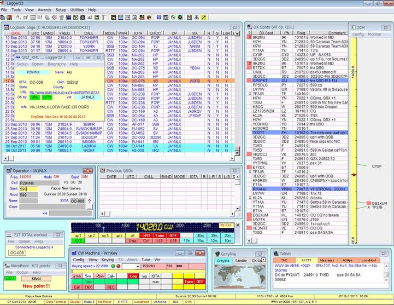Screen dimensions: 394x305
Task: Open the Monitor menu in 20M window
Action: click(x=374, y=34)
